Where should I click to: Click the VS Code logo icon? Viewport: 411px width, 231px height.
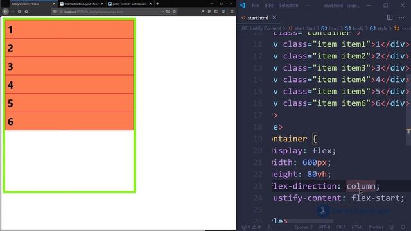243,6
